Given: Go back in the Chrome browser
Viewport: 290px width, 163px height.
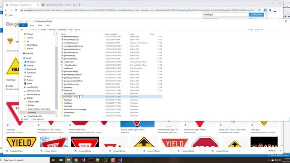Looking at the screenshot, I should 6,10.
